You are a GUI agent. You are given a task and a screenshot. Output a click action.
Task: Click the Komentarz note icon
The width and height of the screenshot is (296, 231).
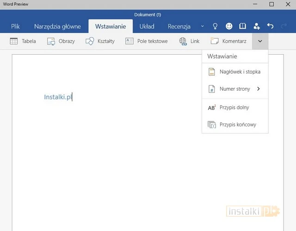[215, 41]
